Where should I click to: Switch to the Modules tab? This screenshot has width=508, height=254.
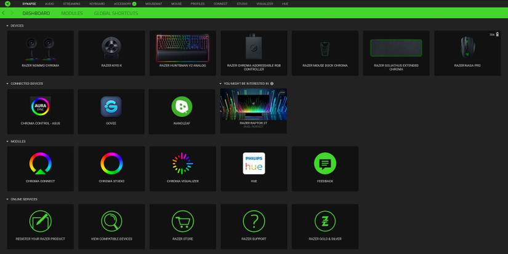click(72, 13)
